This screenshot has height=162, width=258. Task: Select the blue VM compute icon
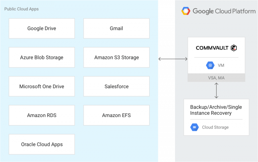tap(210, 65)
